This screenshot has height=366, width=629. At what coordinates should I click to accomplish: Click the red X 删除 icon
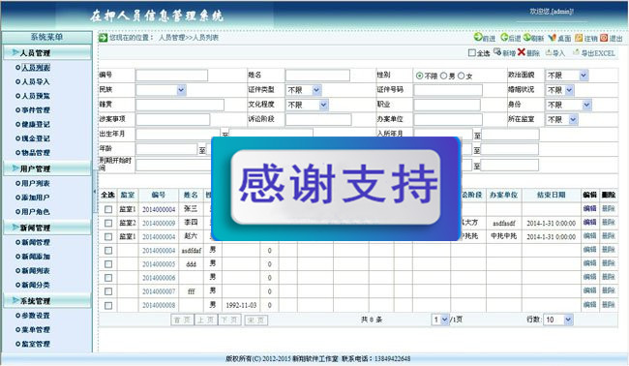521,52
